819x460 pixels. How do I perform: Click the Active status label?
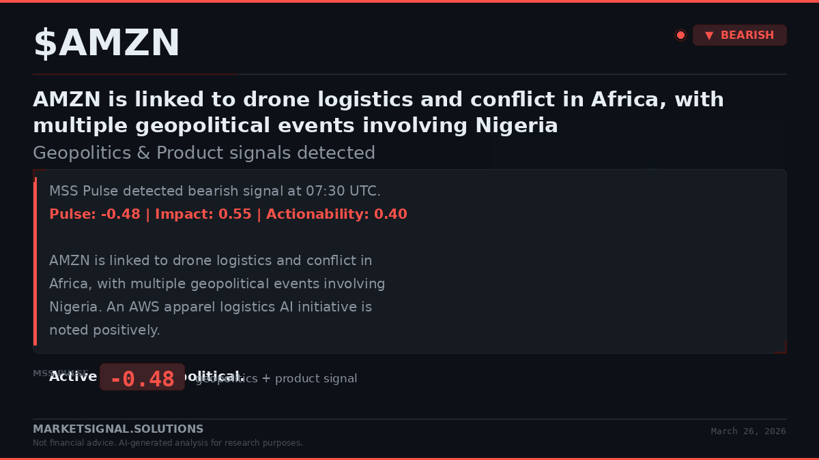(x=73, y=377)
